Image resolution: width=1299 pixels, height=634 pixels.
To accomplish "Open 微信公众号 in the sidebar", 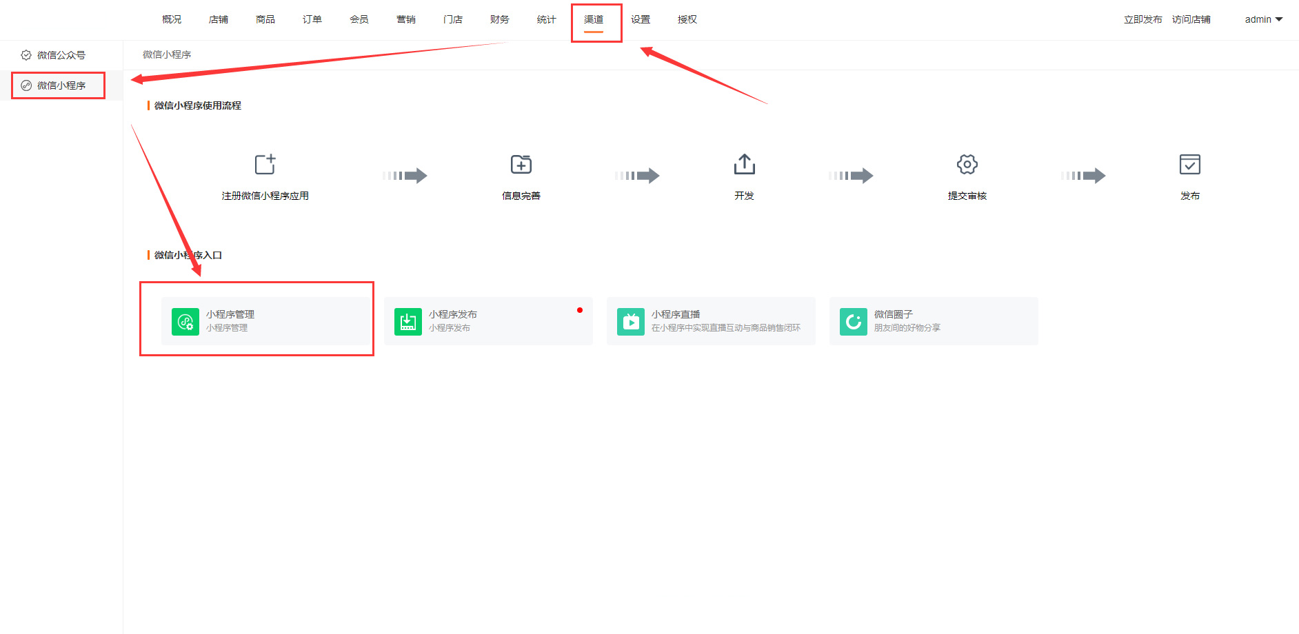I will click(x=61, y=55).
